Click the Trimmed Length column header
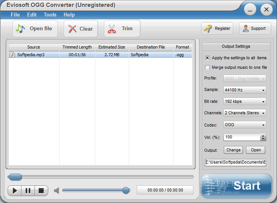277x203 pixels. pos(77,47)
